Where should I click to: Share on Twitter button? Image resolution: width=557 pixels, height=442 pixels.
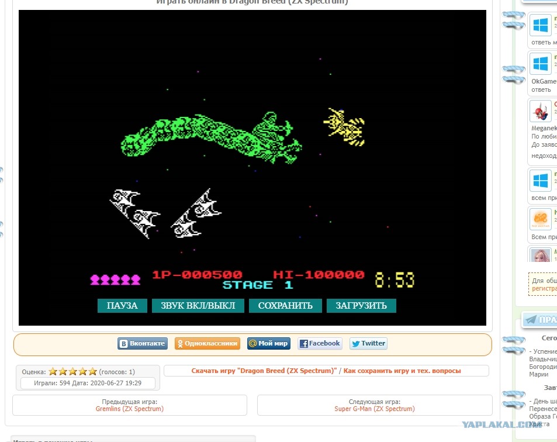(x=368, y=344)
